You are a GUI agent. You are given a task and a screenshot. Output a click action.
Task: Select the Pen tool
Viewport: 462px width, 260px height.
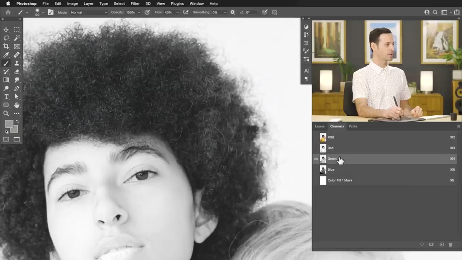click(x=17, y=88)
